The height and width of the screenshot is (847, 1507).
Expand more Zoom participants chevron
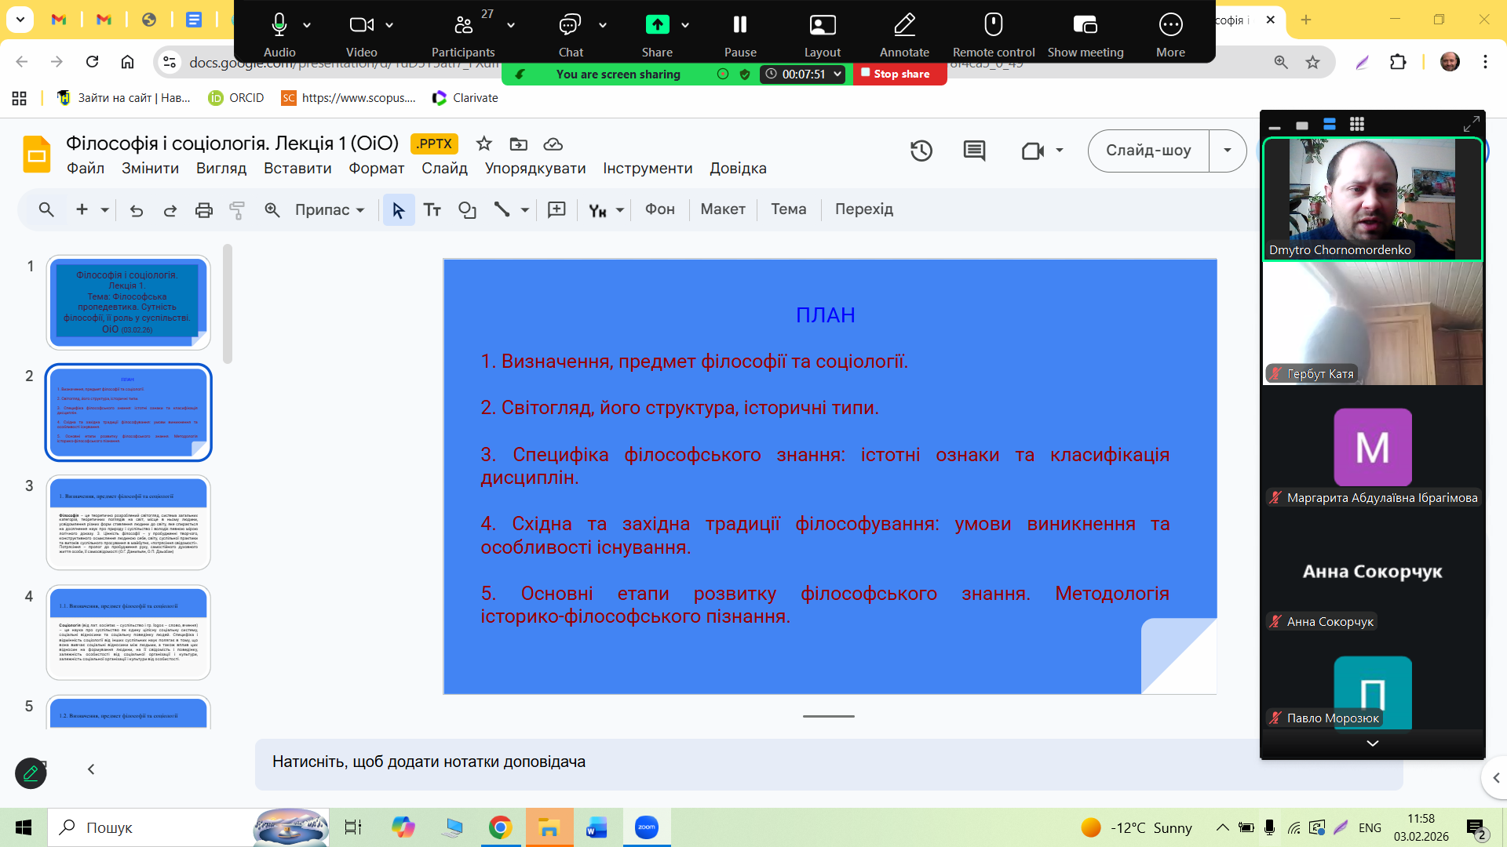(x=1372, y=743)
